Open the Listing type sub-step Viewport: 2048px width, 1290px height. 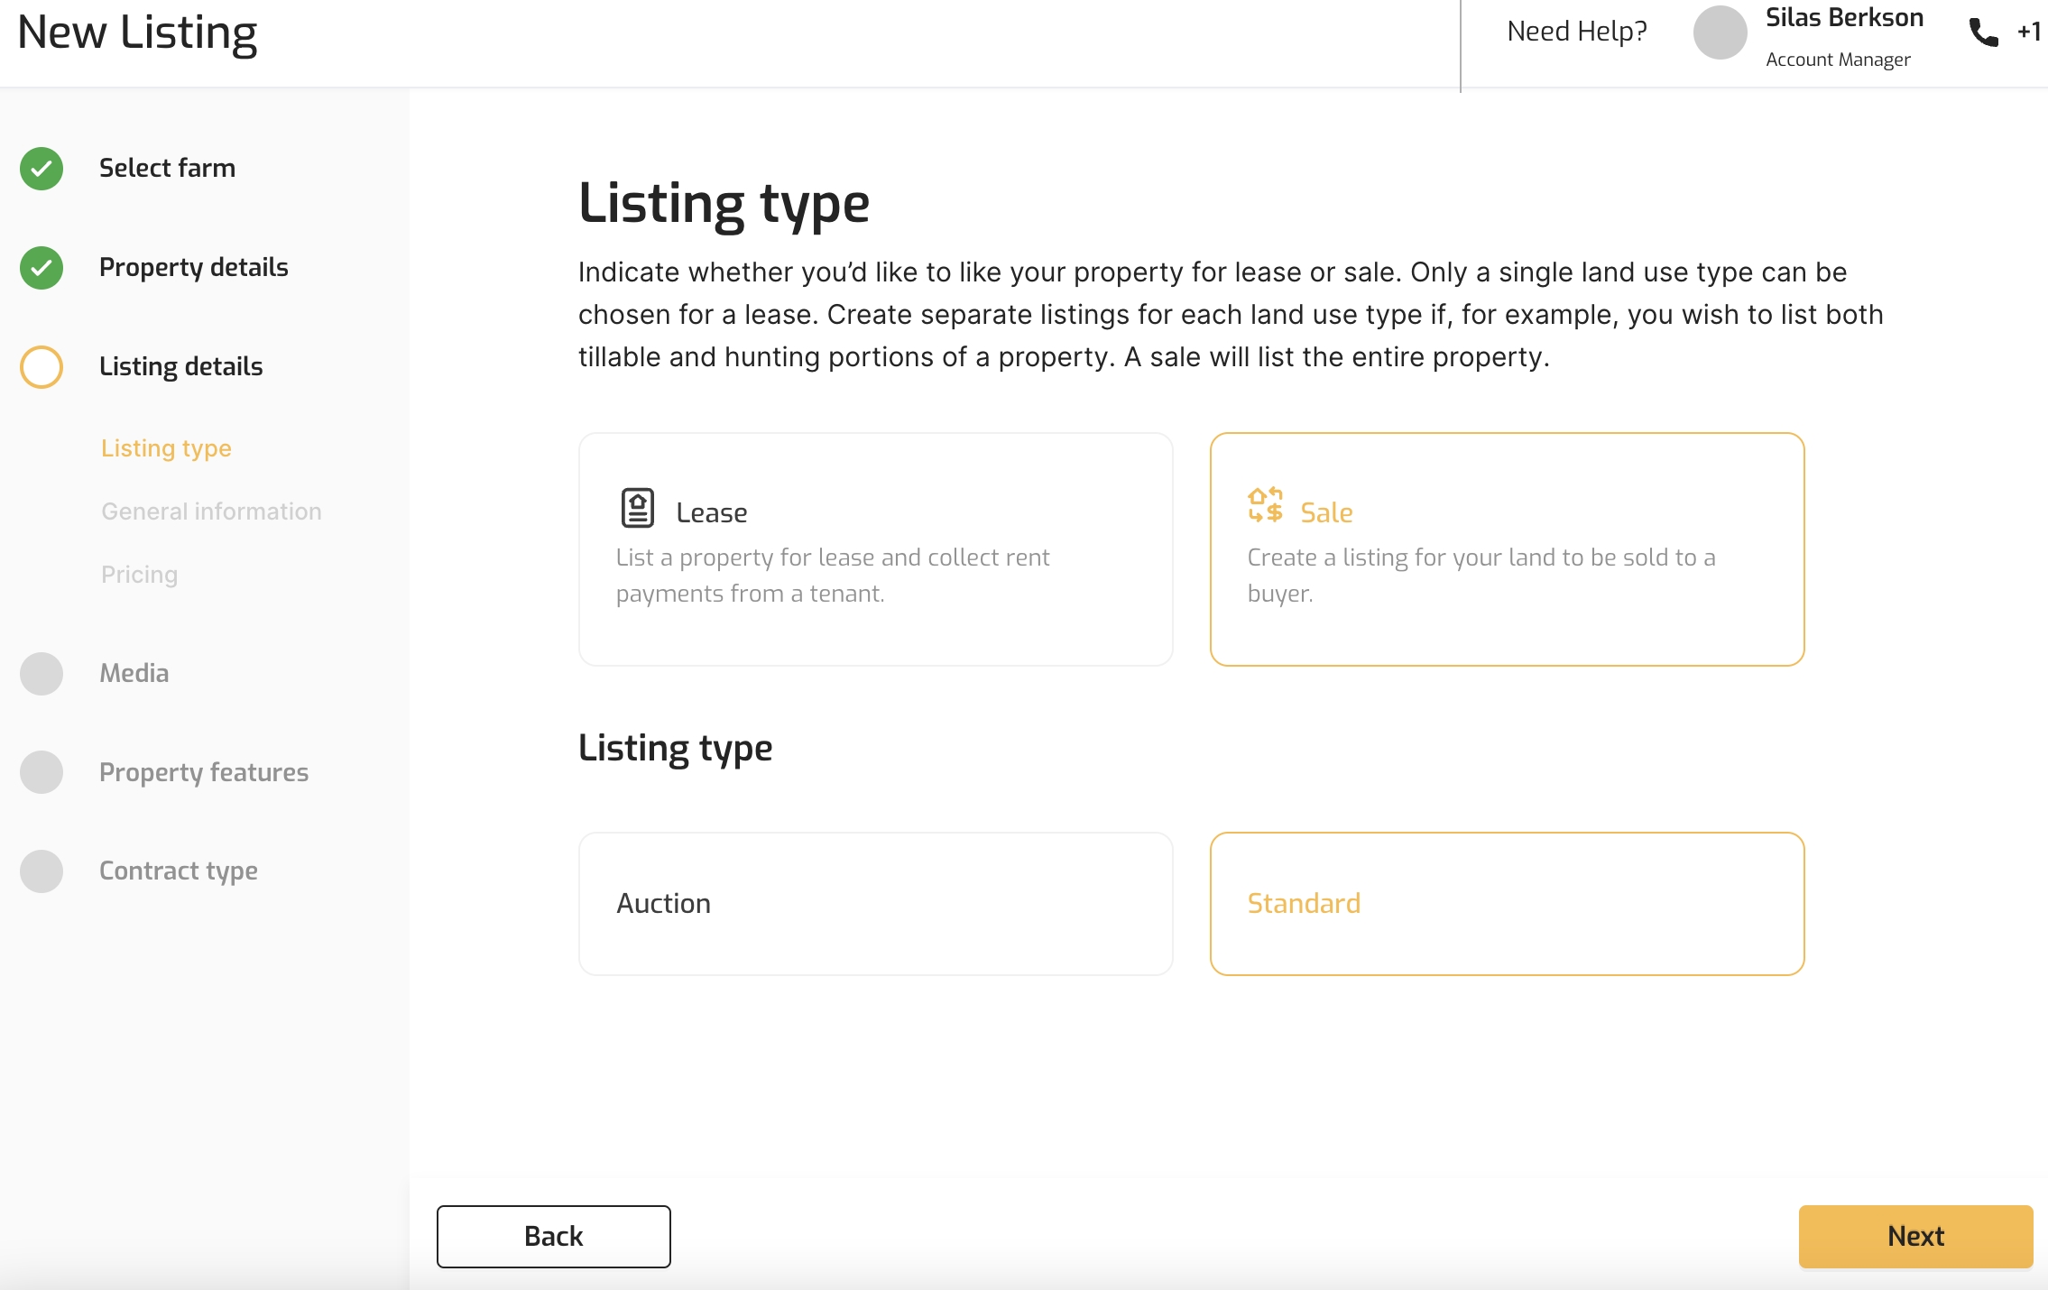[x=166, y=448]
